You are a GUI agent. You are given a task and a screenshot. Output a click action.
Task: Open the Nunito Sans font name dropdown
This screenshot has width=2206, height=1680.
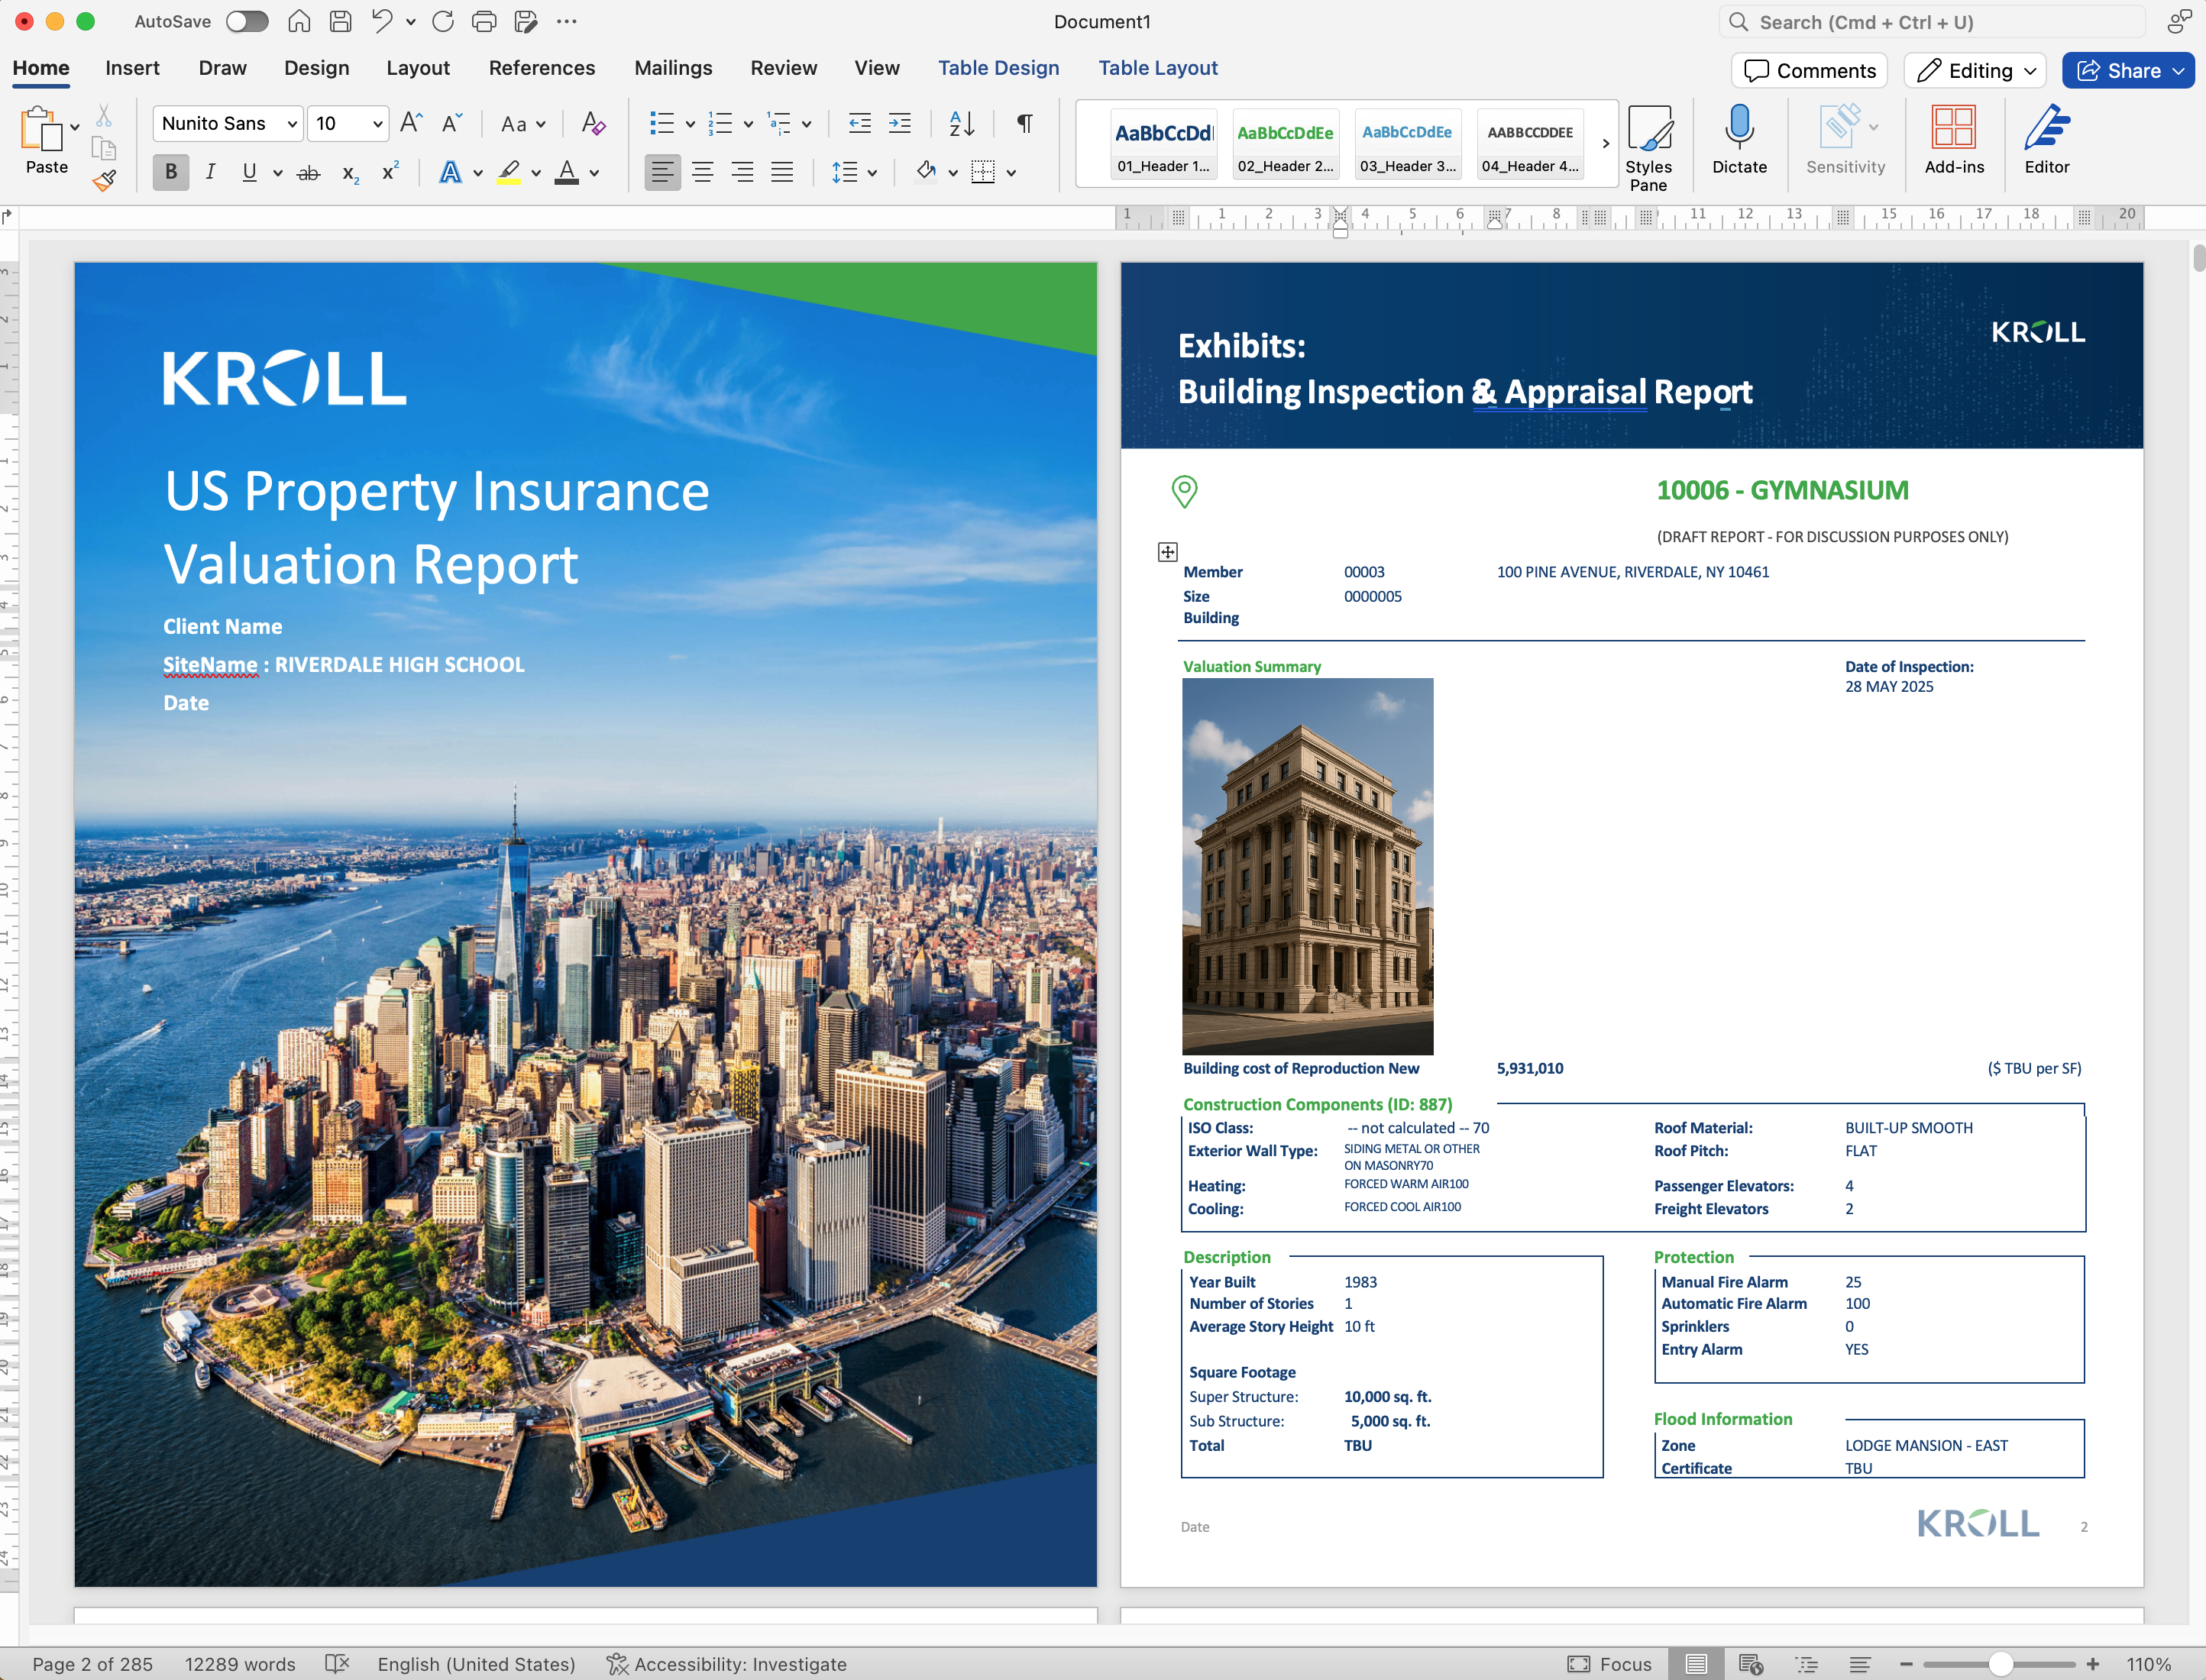pos(292,123)
